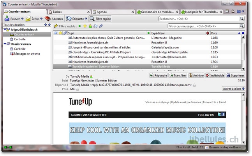Toggle the Filtre rapide button
Image resolution: width=252 pixels, height=156 pixels.
point(100,19)
